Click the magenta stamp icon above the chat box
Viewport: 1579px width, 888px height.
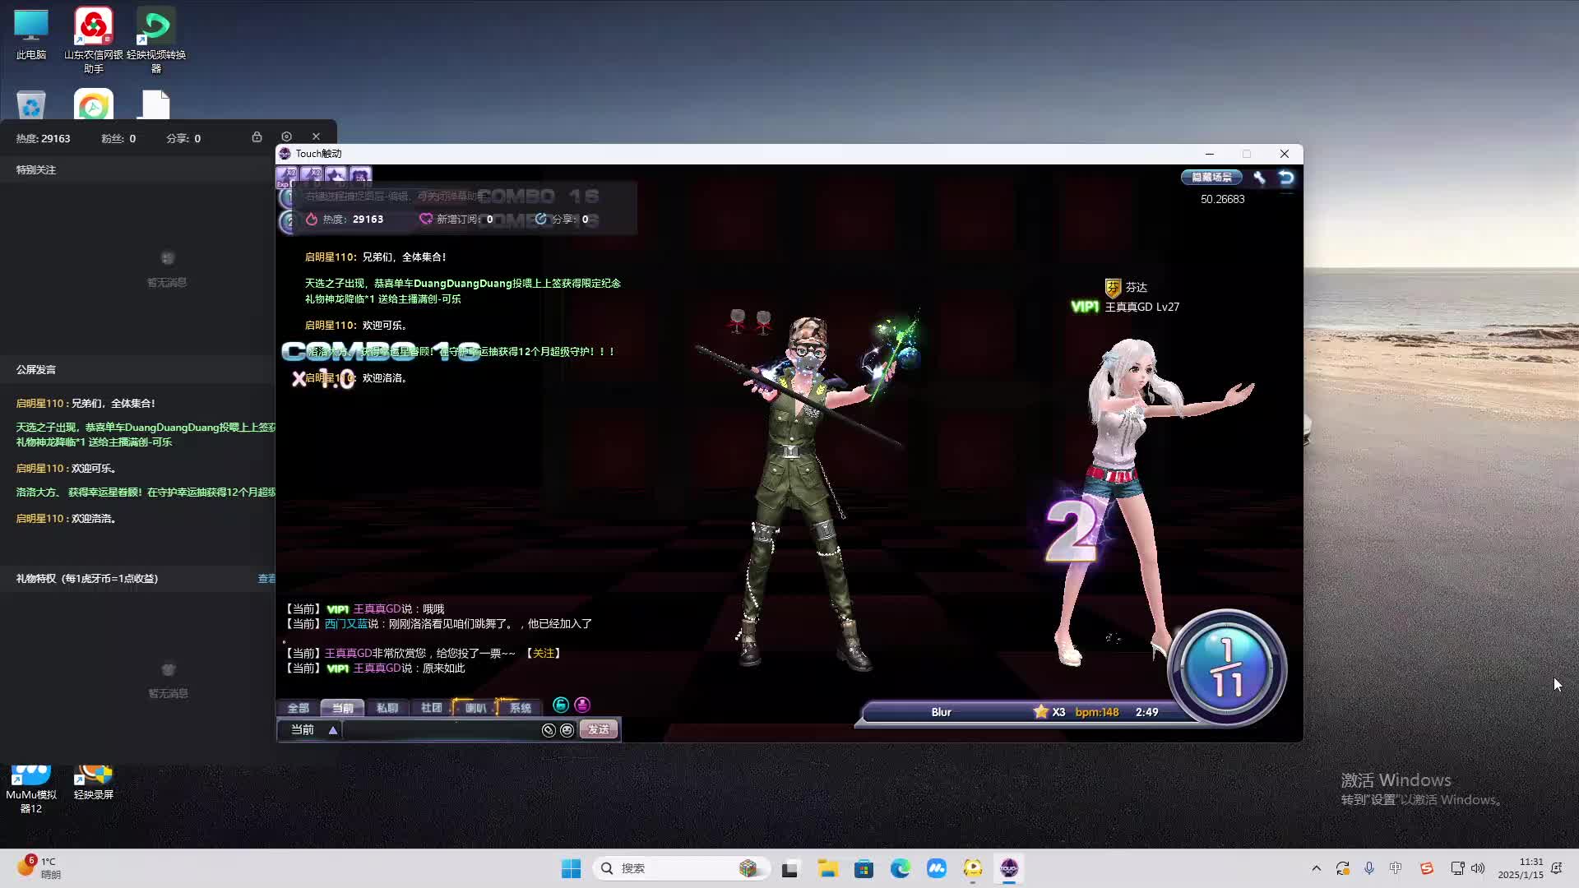tap(582, 705)
